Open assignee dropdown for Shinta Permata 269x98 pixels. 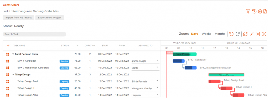tap(157, 81)
